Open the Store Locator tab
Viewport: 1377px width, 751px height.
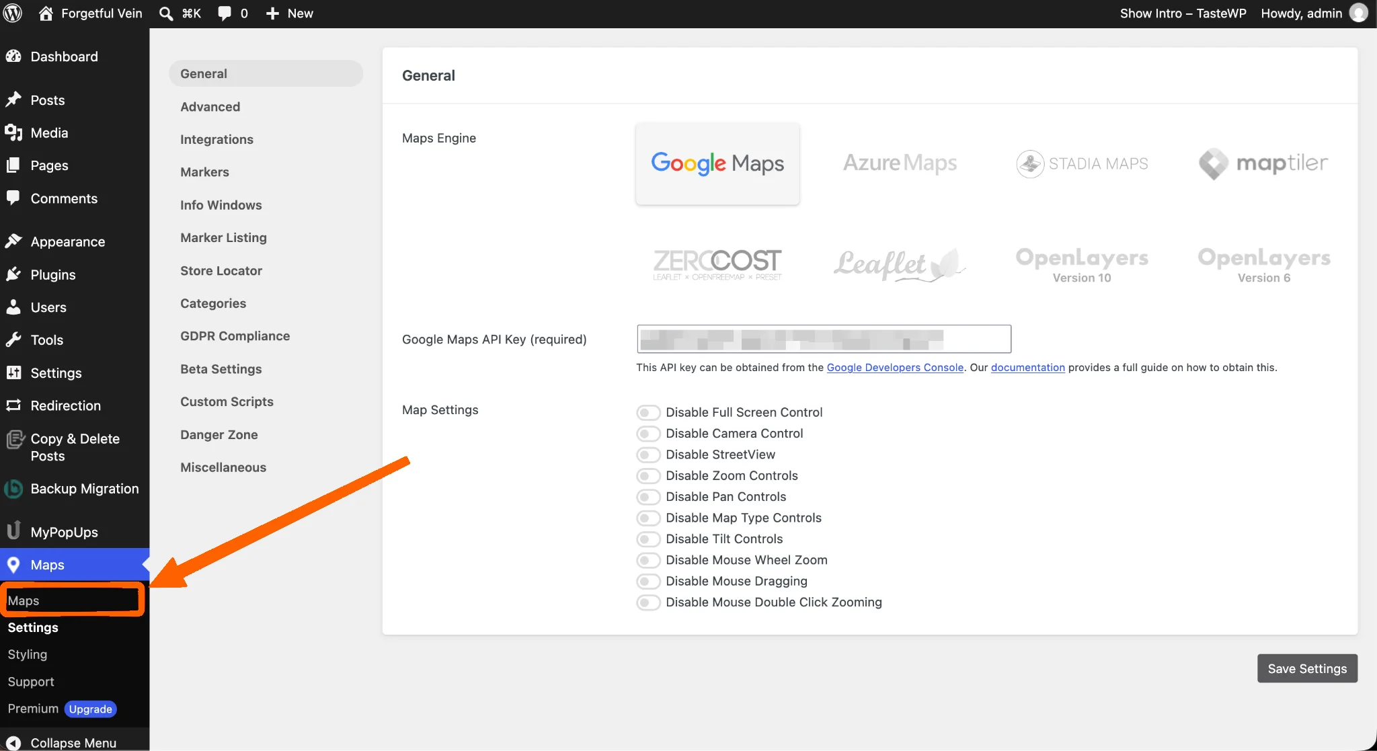point(221,270)
